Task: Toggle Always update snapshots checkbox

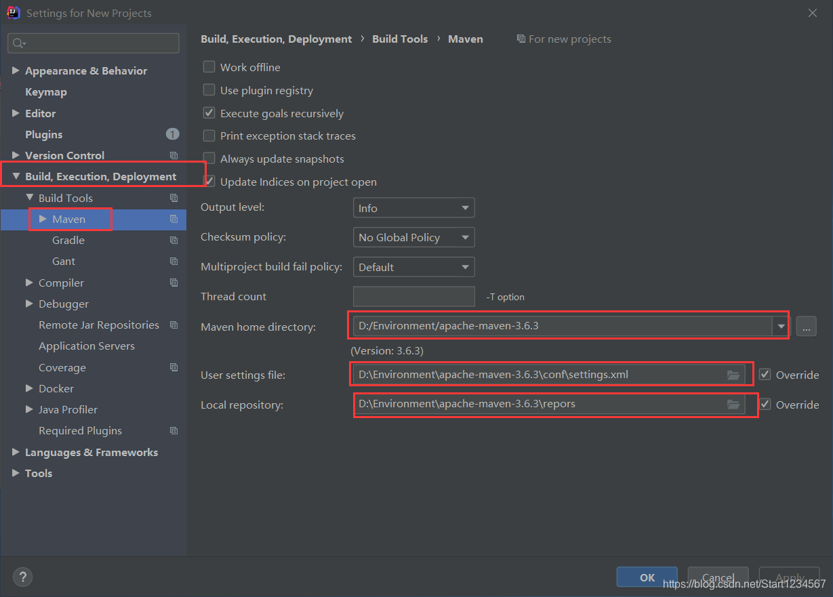Action: 209,159
